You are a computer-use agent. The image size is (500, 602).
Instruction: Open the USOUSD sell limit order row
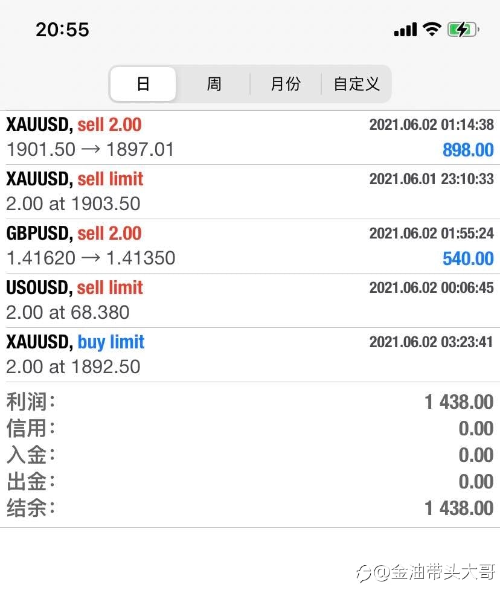pos(250,301)
